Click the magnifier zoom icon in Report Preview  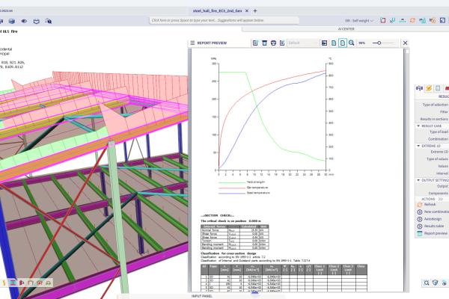(x=352, y=43)
